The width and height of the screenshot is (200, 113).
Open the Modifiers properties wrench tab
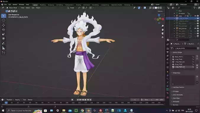167,76
